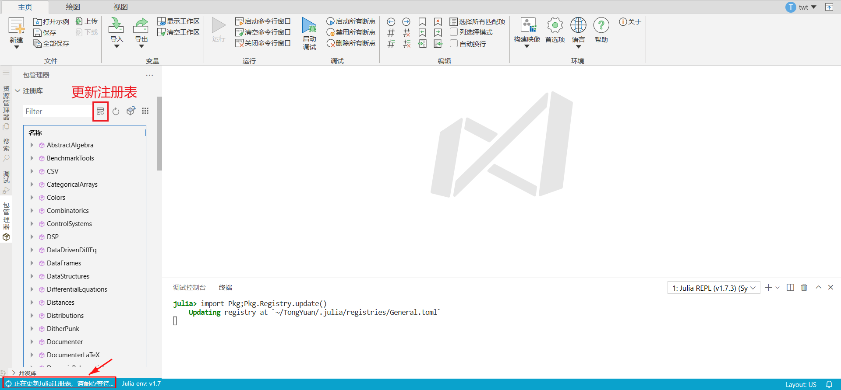Click 启动命令行窗口
This screenshot has height=390, width=841.
click(263, 21)
